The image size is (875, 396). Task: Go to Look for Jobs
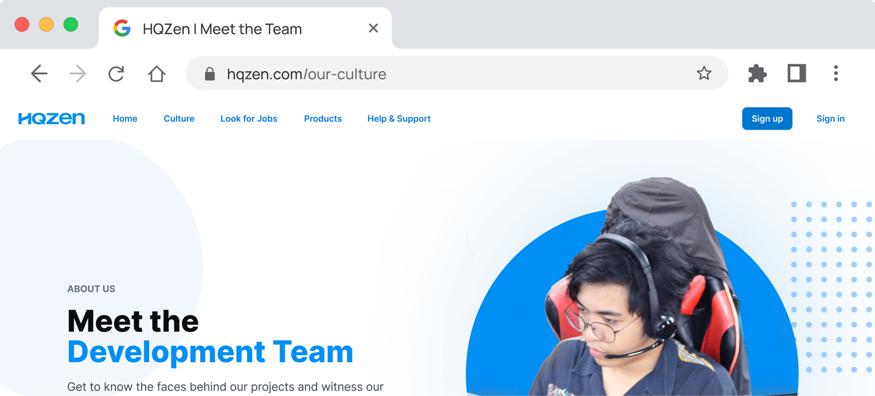(249, 118)
